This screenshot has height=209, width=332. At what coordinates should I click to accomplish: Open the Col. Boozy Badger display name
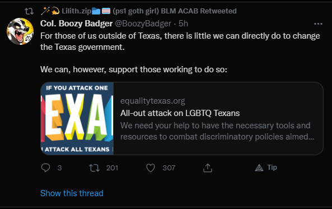click(76, 24)
